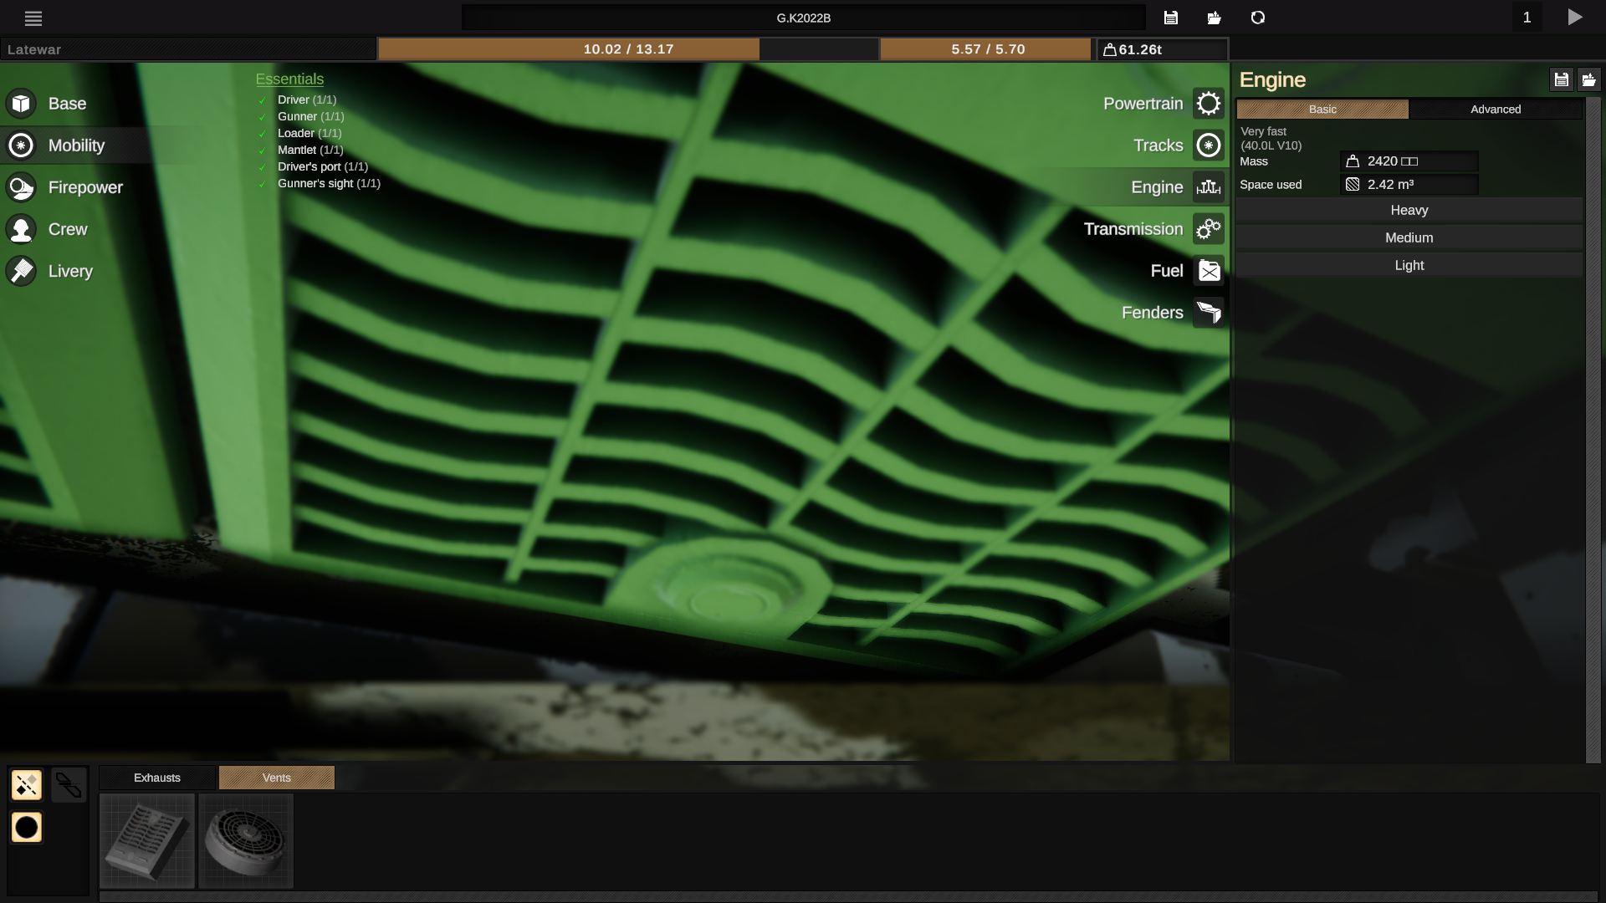The image size is (1606, 903).
Task: Choose the Medium engine preset
Action: pyautogui.click(x=1409, y=238)
